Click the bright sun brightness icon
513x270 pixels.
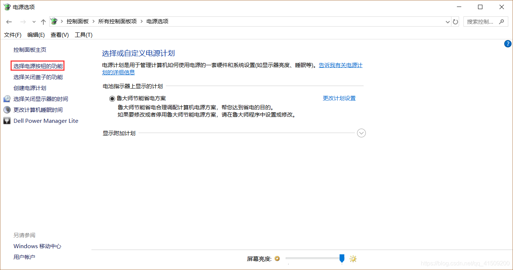coord(353,259)
